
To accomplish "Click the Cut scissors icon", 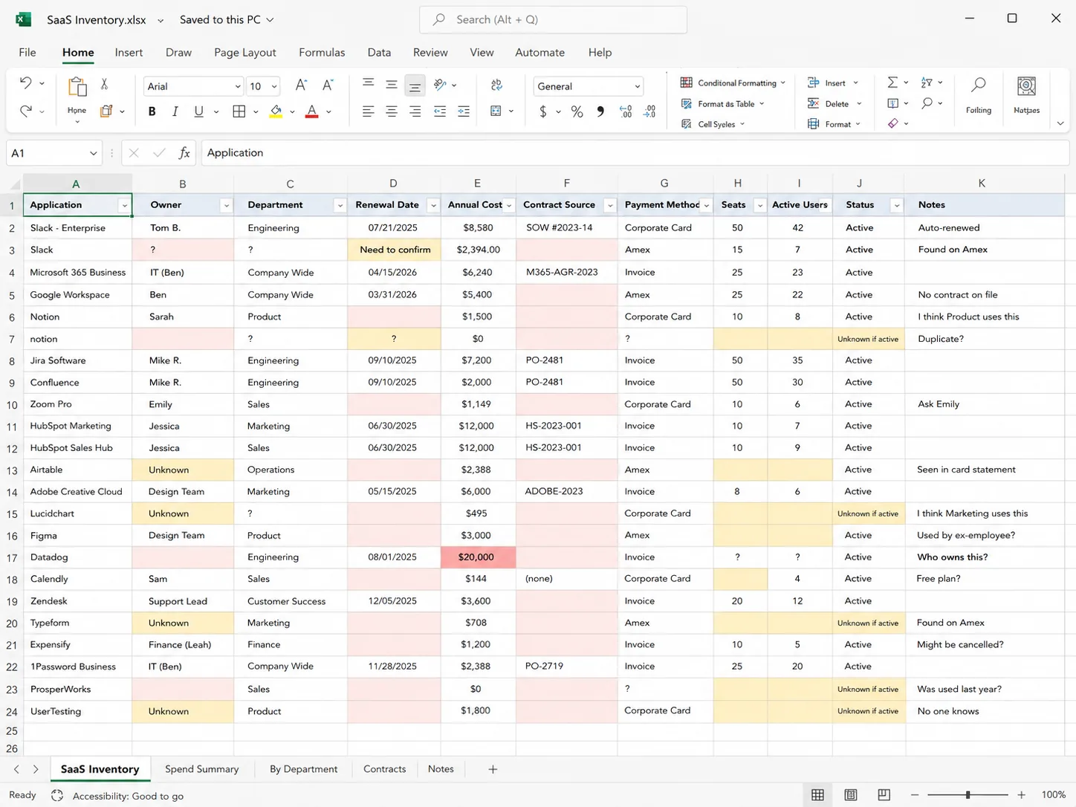I will tap(104, 84).
